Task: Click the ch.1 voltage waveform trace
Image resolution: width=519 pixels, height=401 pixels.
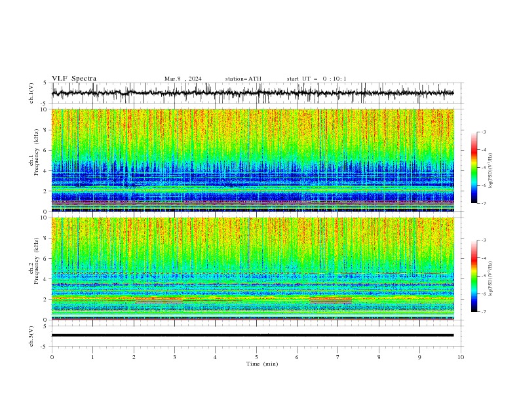Action: [x=252, y=93]
